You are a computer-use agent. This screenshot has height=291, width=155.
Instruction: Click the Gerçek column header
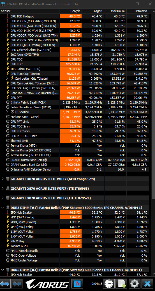71,11
